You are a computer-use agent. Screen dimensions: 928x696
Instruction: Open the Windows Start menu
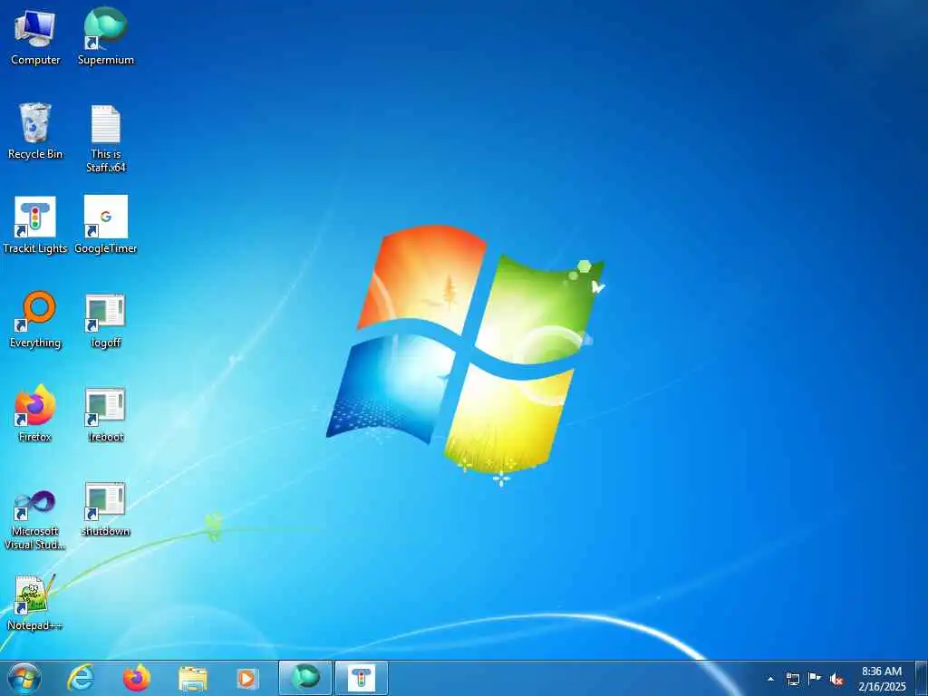pos(24,678)
